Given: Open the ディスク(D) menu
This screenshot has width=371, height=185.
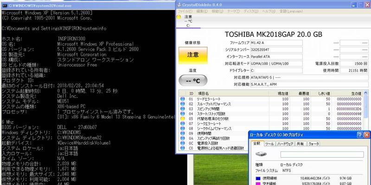Looking at the screenshot, I should 251,11.
